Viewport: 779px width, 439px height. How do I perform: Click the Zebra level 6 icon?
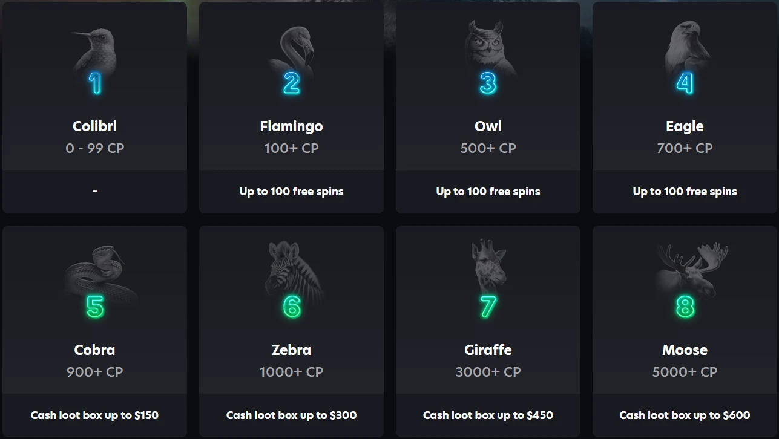(291, 285)
